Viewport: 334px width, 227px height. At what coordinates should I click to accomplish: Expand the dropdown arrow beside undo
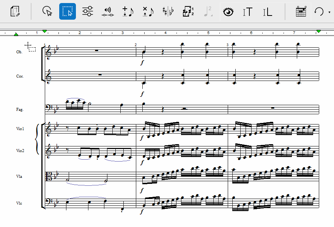[x=329, y=12]
